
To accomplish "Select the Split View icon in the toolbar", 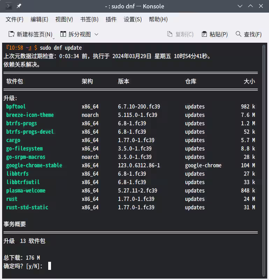I will coord(64,34).
